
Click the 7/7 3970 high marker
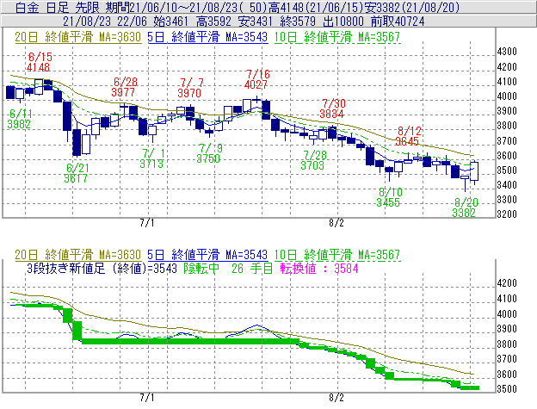coord(191,88)
